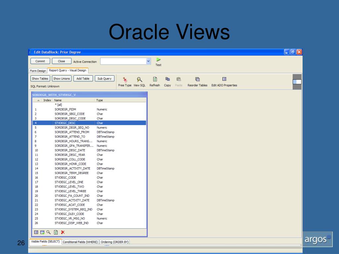This screenshot has width=339, height=254.
Task: Sort by the Index column arrow
Action: click(x=38, y=100)
